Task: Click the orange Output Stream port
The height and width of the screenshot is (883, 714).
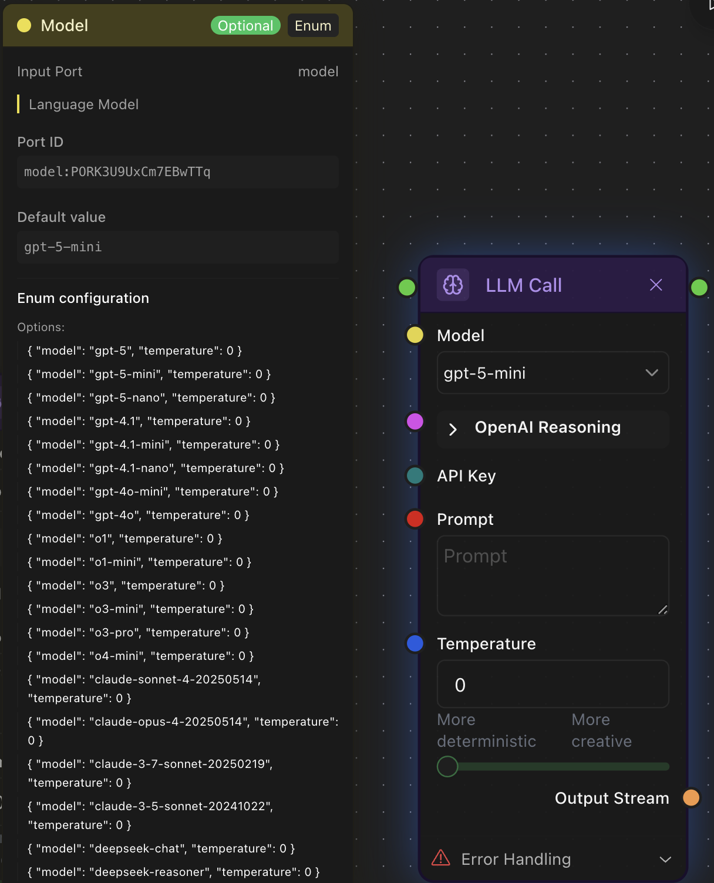Action: (691, 798)
